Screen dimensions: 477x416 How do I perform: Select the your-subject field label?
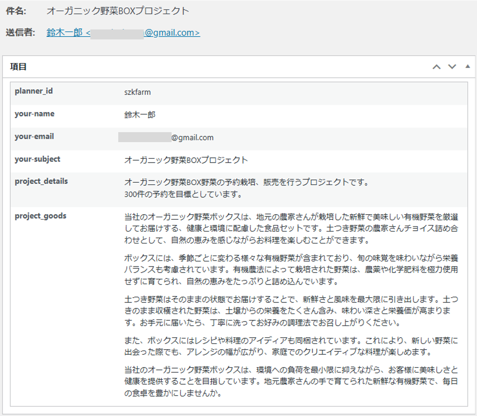tap(37, 159)
